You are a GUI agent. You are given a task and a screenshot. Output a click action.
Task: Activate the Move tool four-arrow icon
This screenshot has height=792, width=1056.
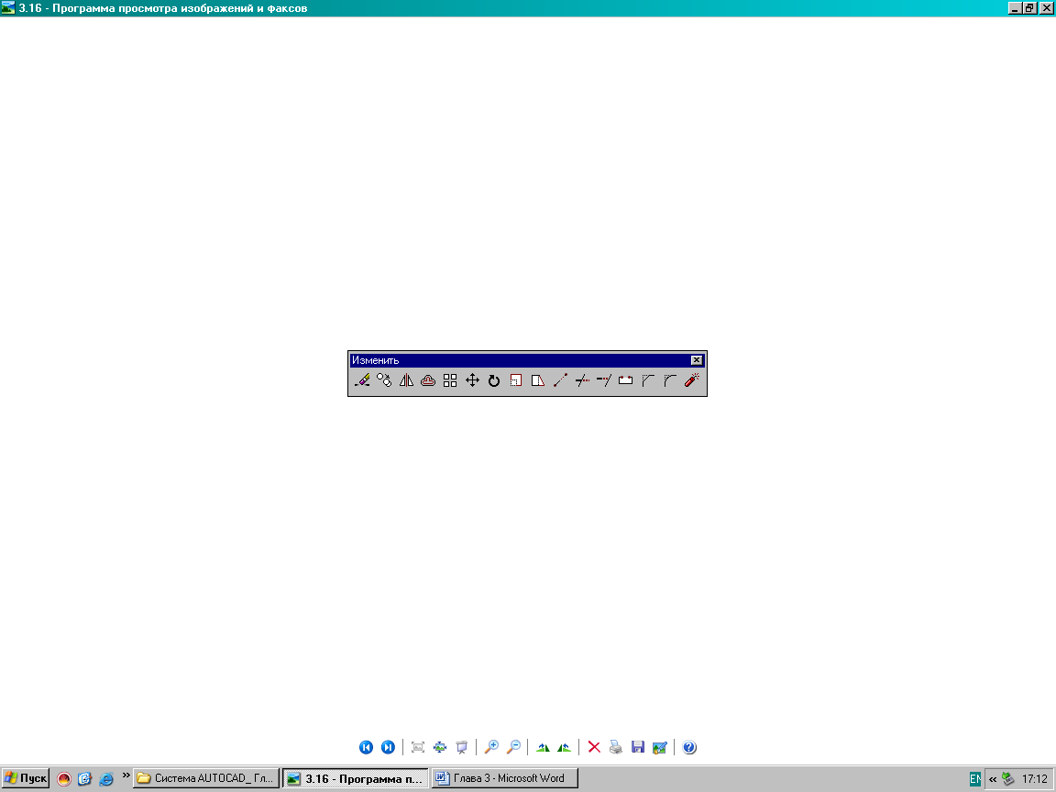[x=472, y=380]
